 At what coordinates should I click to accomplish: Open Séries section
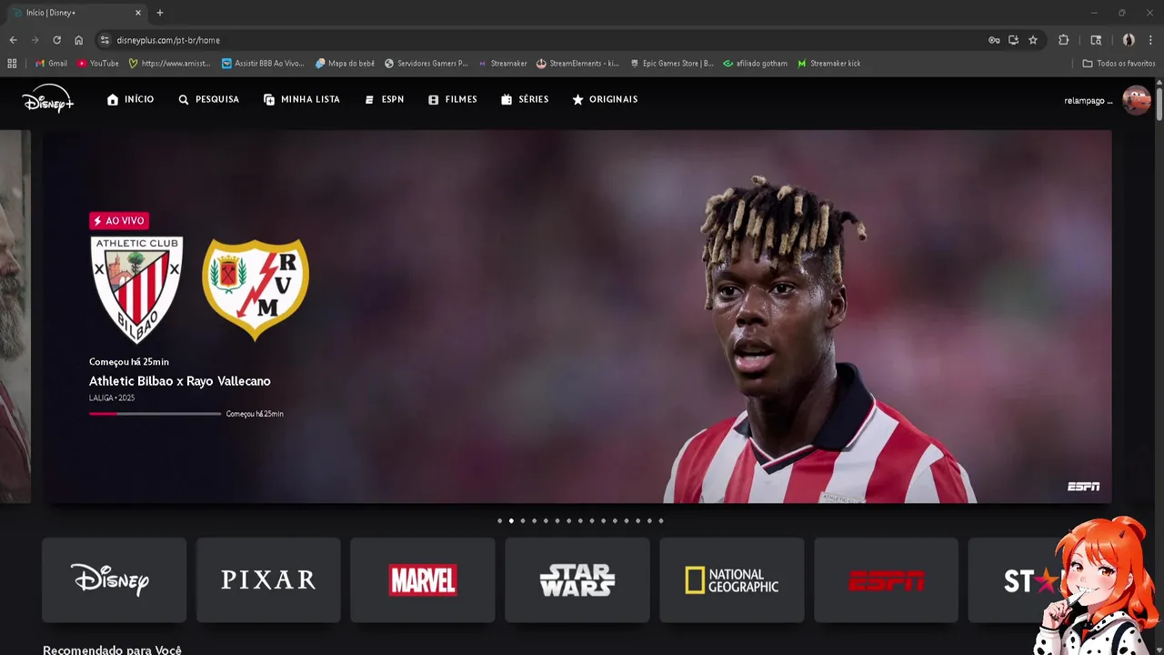[525, 99]
